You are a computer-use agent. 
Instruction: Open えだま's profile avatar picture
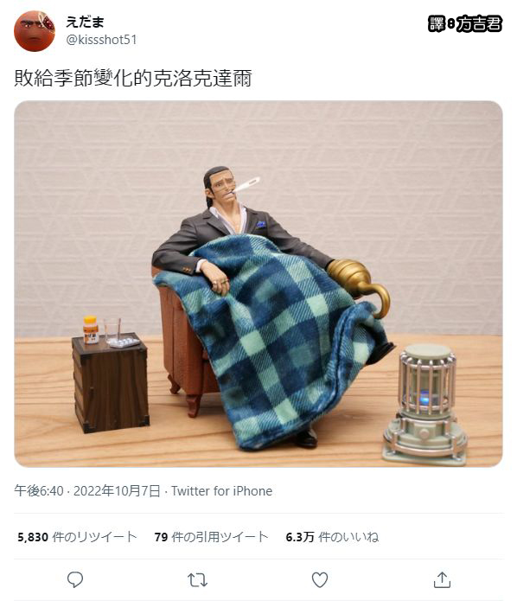click(x=35, y=31)
